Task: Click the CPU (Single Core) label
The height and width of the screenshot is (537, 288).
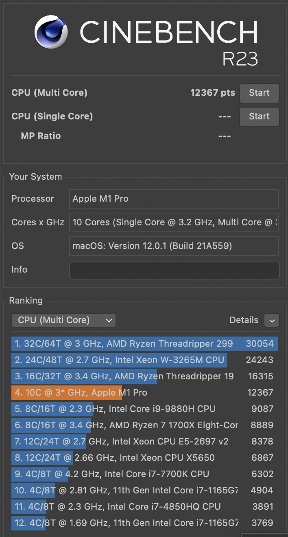Action: click(52, 117)
